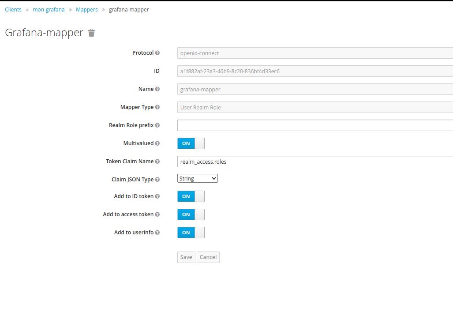Delete mapper using trash icon

(91, 33)
